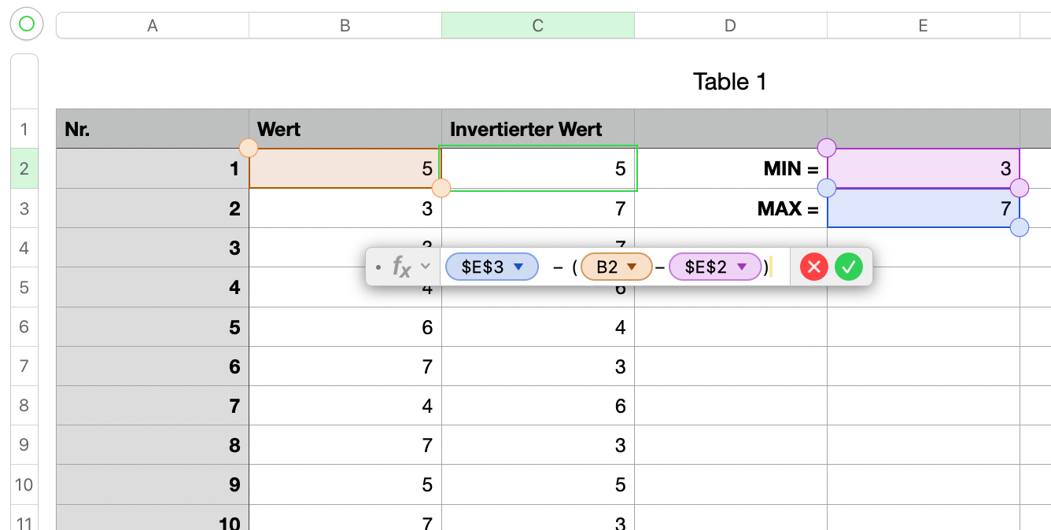The height and width of the screenshot is (530, 1051).
Task: Select row 2 header
Action: coord(24,168)
